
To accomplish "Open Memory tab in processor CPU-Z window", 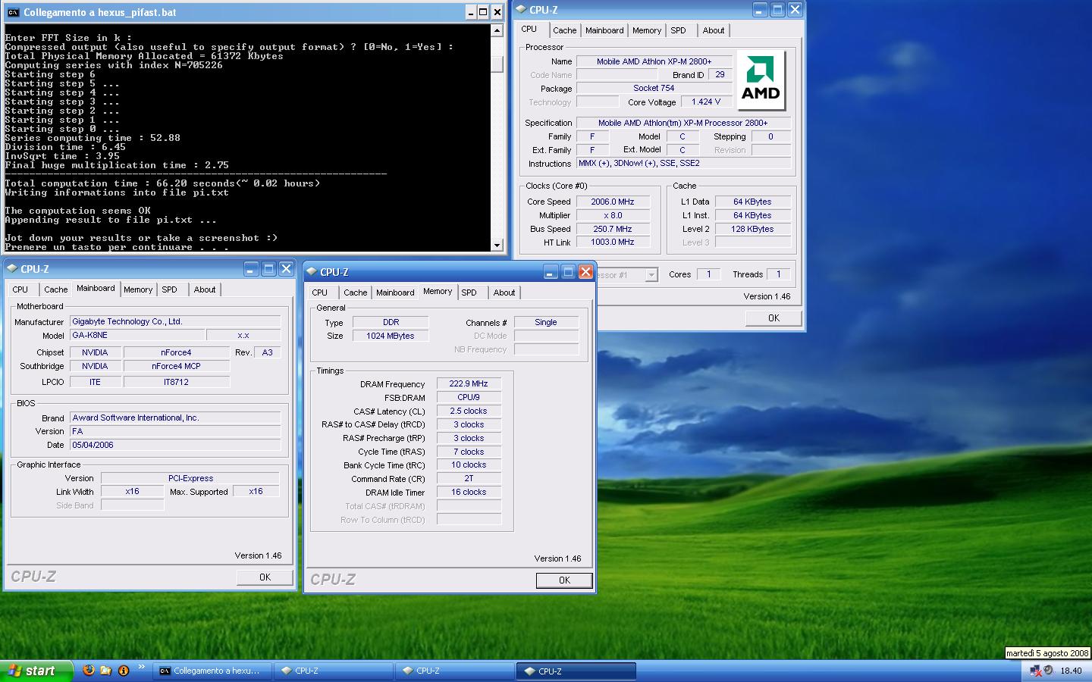I will point(647,30).
